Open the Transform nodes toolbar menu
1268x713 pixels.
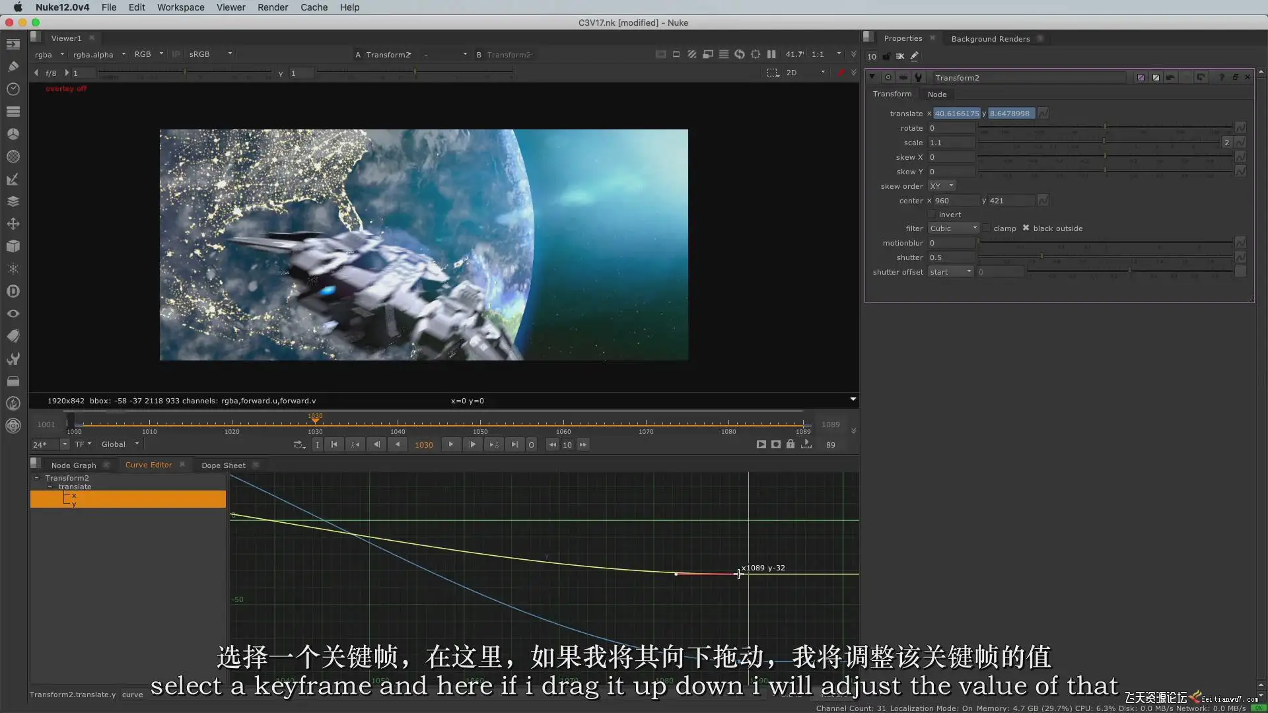coord(13,224)
